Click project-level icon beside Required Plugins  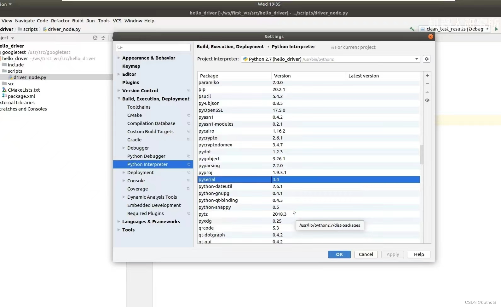pos(189,213)
